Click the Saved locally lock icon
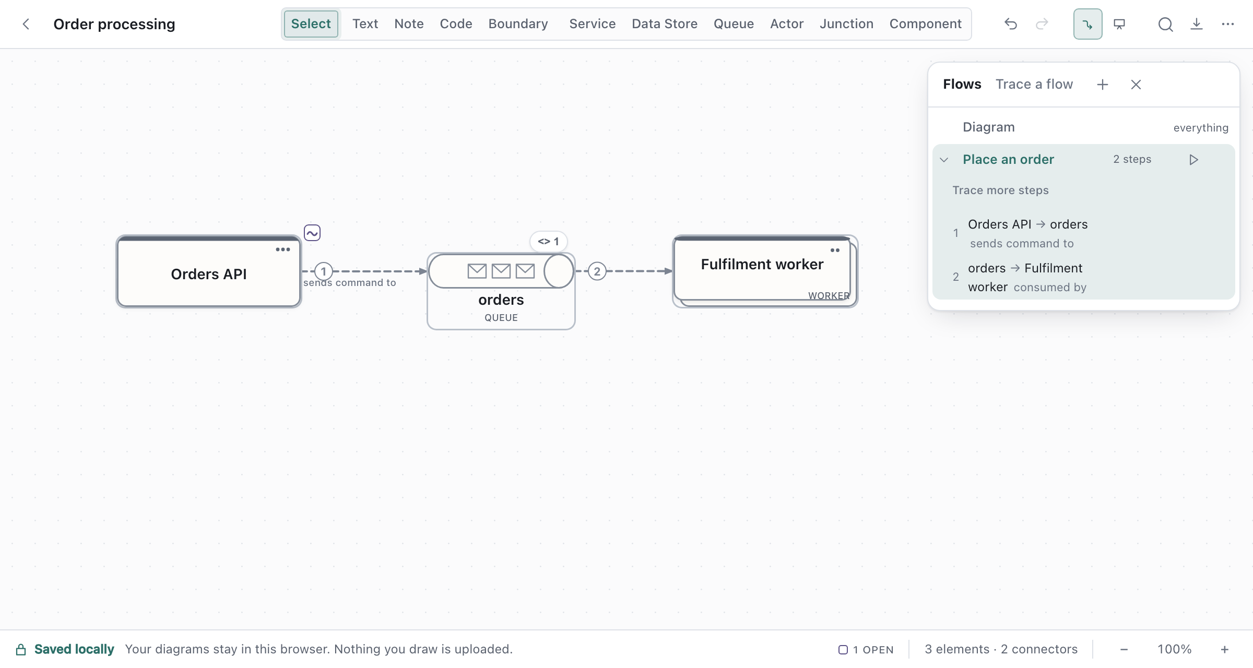The height and width of the screenshot is (668, 1253). 21,649
